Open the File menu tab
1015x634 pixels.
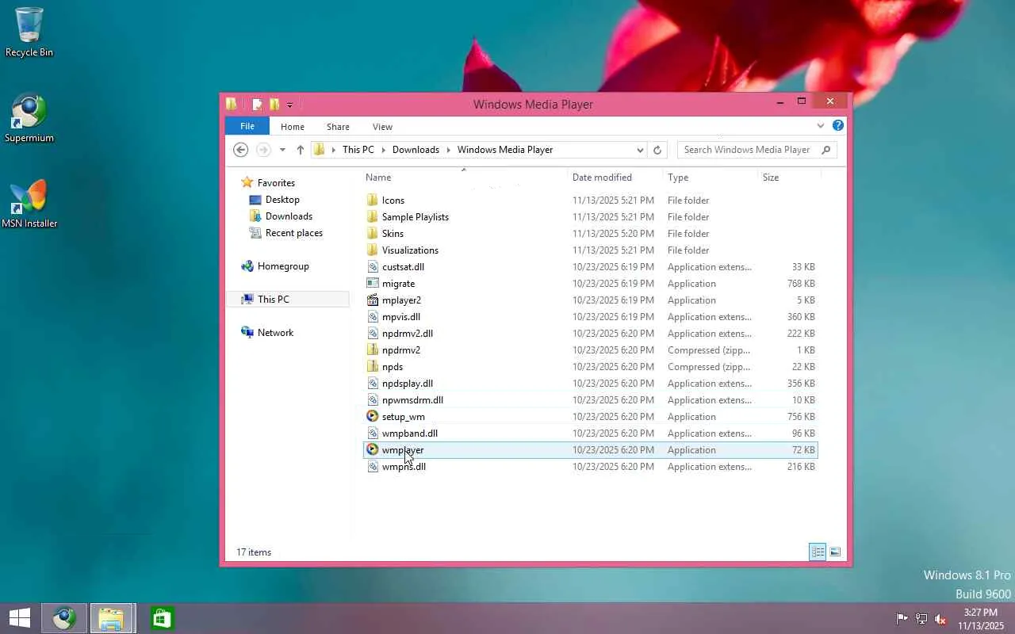click(247, 126)
